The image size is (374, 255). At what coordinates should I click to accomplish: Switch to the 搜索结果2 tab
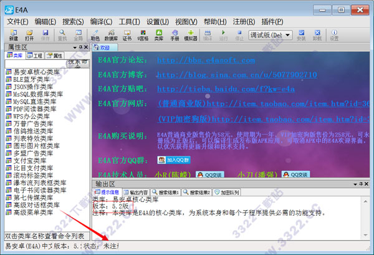(x=197, y=192)
